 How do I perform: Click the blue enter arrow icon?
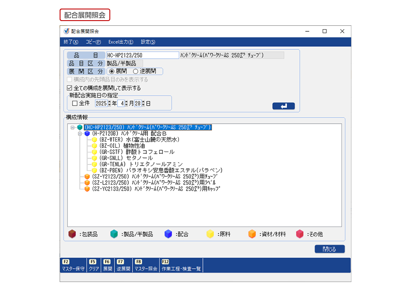(284, 106)
